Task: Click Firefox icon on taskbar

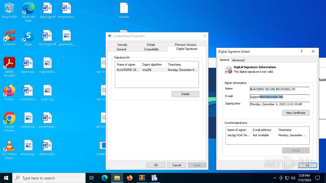Action: pos(130,178)
